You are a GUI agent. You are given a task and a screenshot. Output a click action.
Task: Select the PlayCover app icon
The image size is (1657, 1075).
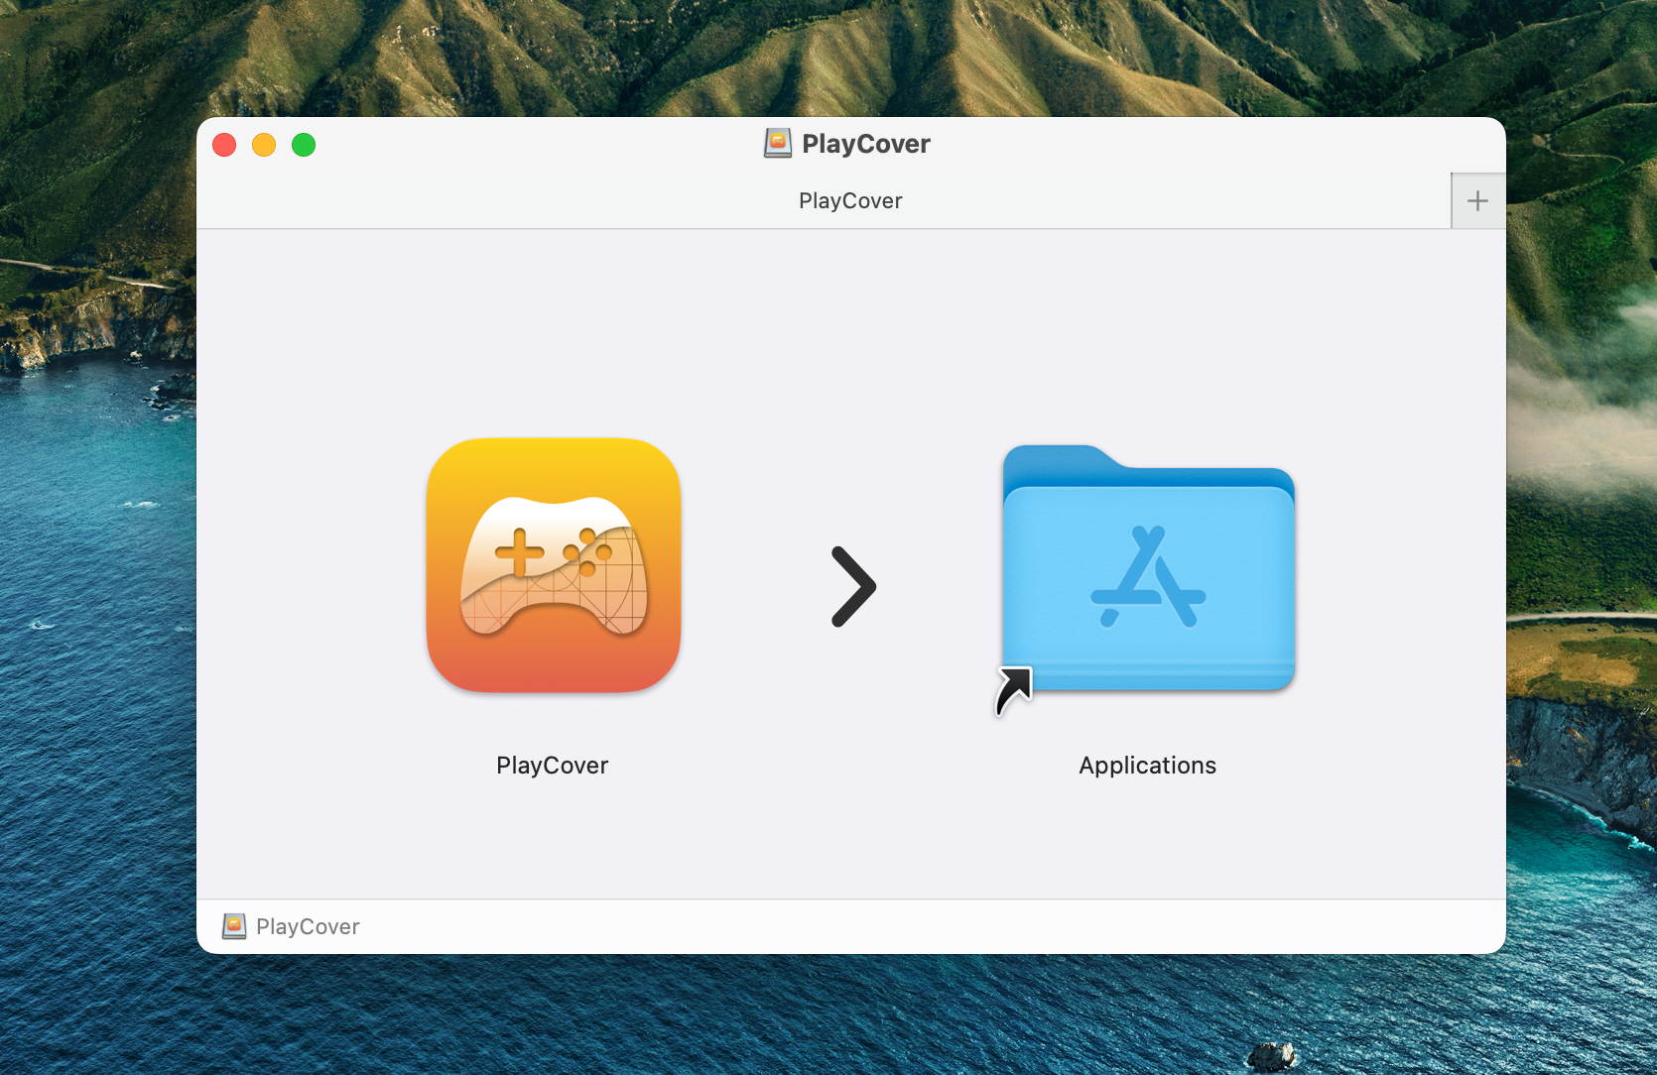pyautogui.click(x=554, y=565)
